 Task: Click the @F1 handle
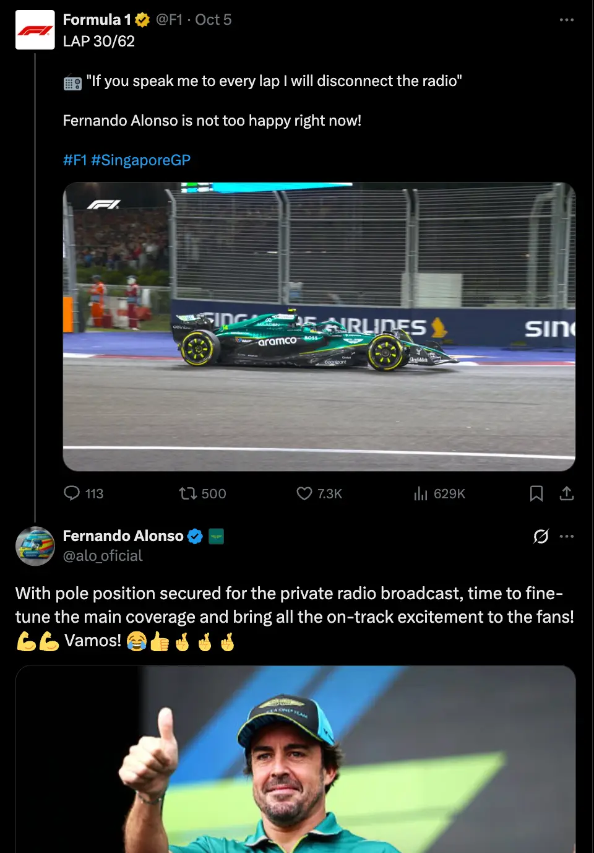pyautogui.click(x=169, y=20)
